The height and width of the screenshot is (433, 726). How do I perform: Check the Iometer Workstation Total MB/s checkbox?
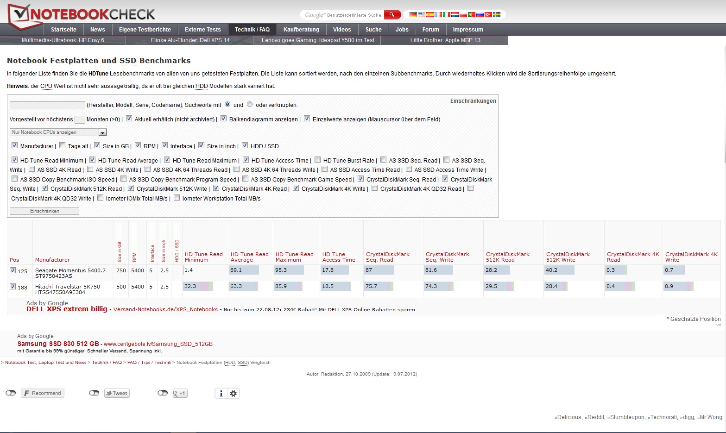click(x=177, y=198)
